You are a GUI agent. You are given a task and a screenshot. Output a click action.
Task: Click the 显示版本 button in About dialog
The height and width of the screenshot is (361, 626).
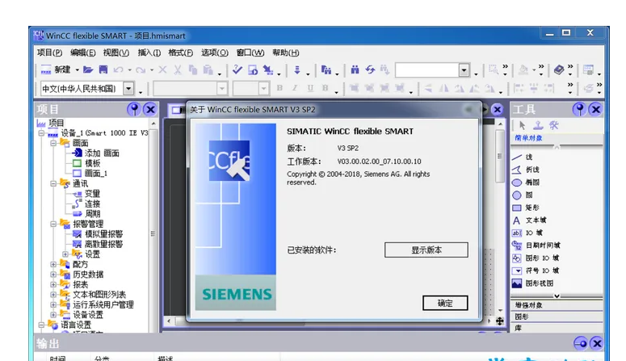pos(426,250)
